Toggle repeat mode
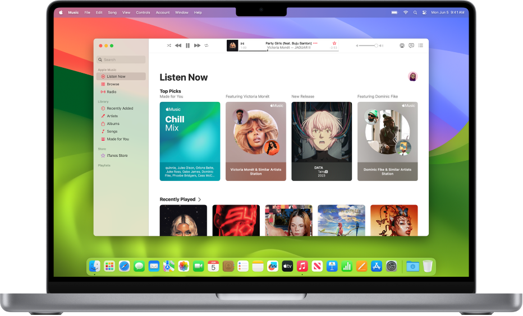The image size is (523, 316). (207, 45)
